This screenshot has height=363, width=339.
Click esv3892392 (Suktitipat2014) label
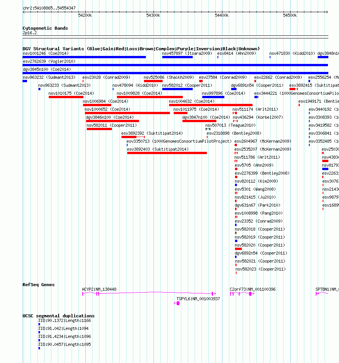click(x=152, y=133)
